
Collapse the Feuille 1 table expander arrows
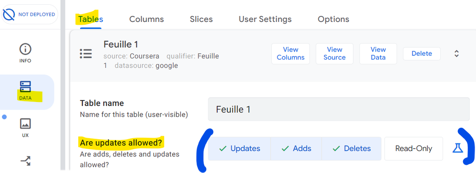pos(456,54)
